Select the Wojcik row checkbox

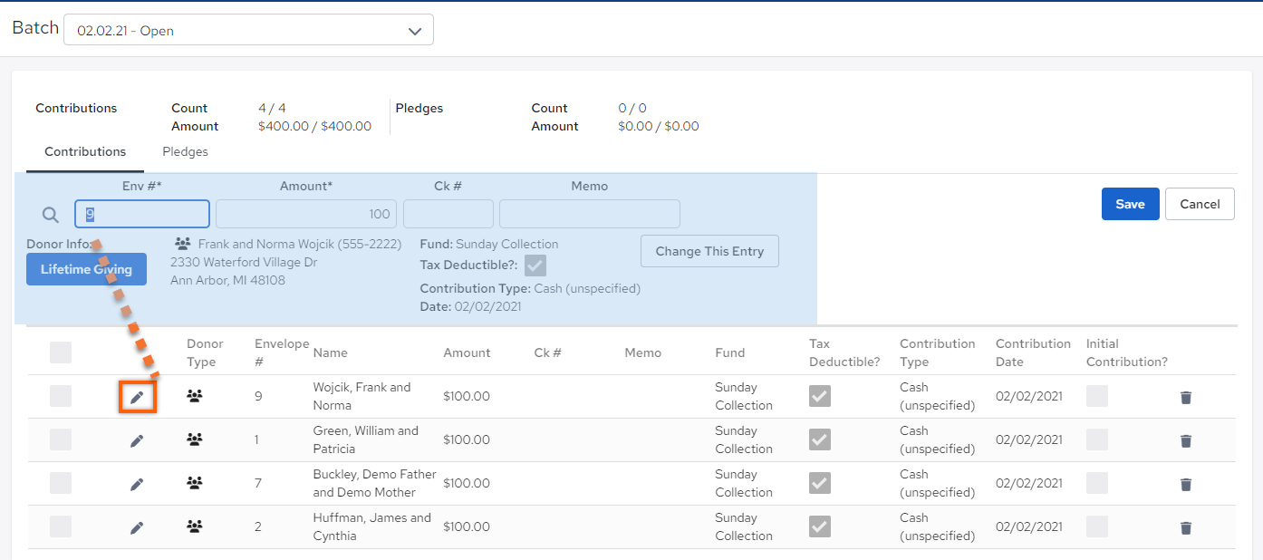61,396
